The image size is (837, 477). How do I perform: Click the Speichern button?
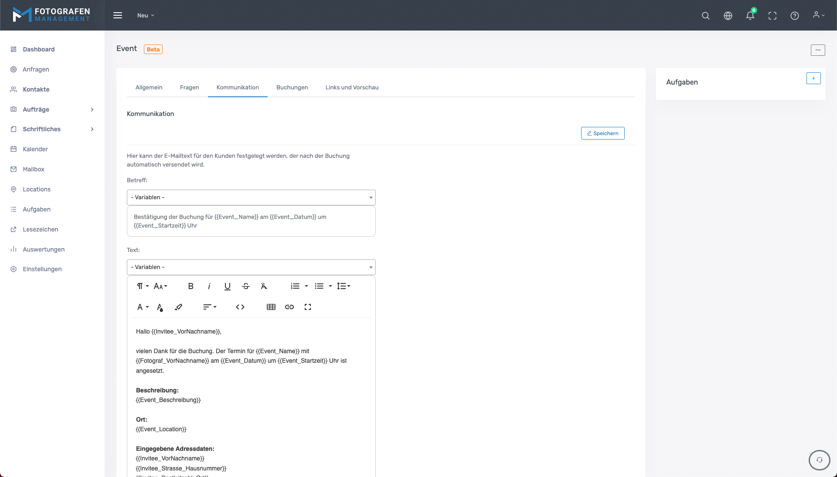602,133
